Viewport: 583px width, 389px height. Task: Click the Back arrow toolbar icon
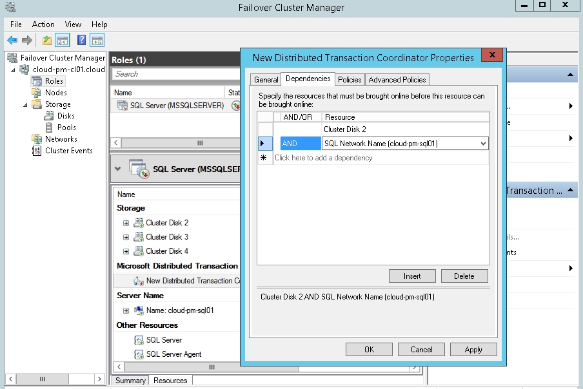click(12, 40)
